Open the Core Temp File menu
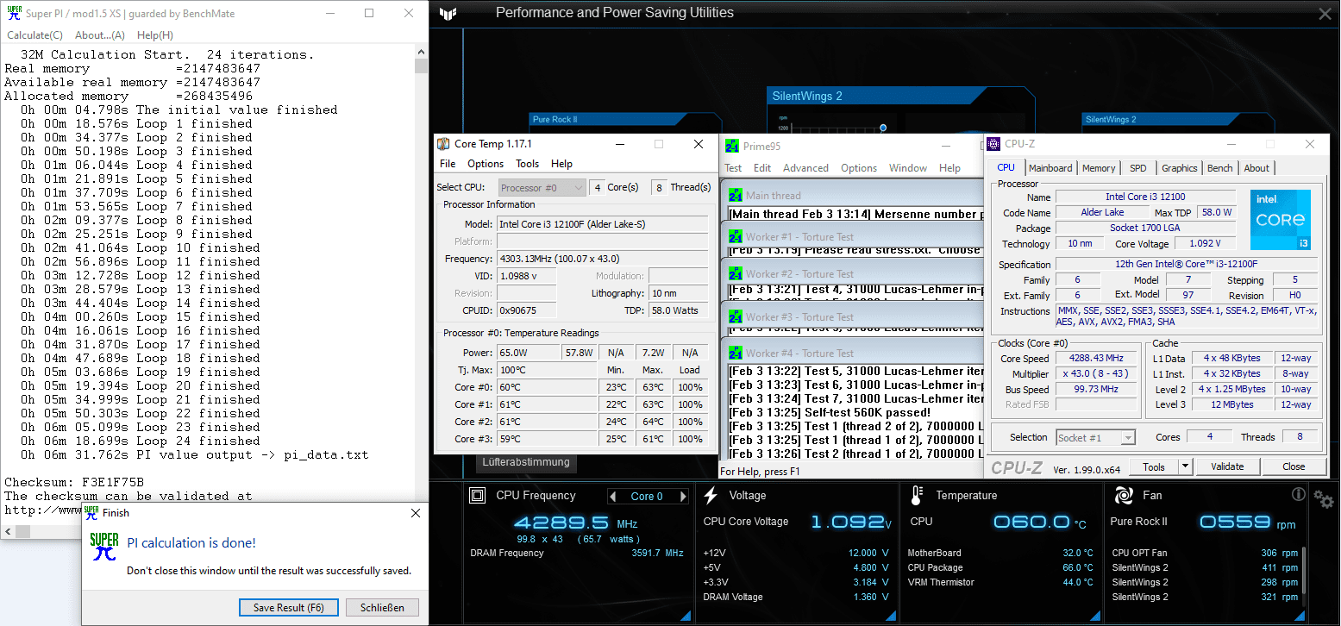Viewport: 1341px width, 626px height. (448, 164)
